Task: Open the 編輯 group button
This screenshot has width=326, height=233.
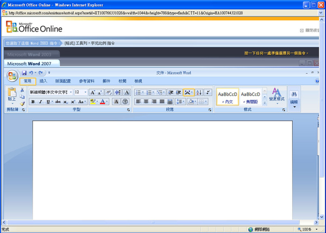Action: [294, 99]
